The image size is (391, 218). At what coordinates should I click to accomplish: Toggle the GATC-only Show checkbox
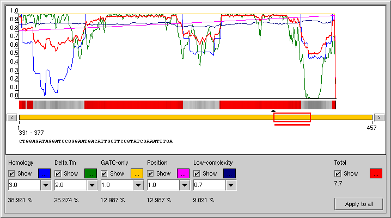click(104, 173)
